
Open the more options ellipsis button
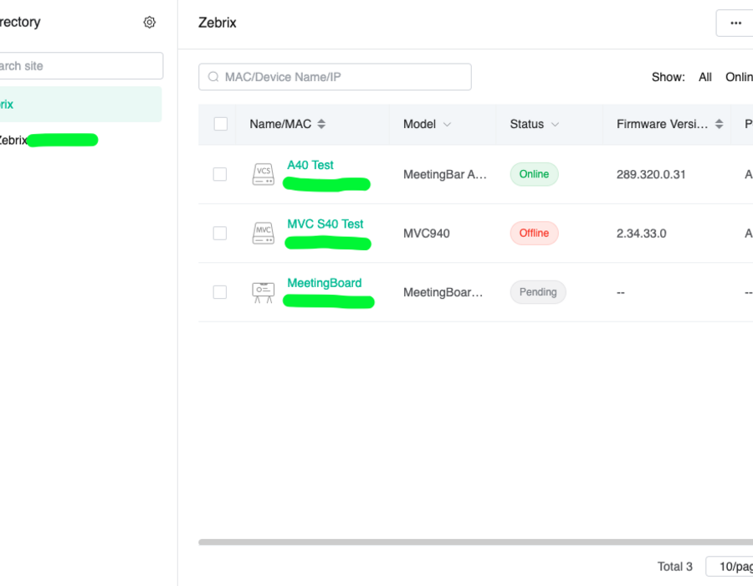point(735,23)
